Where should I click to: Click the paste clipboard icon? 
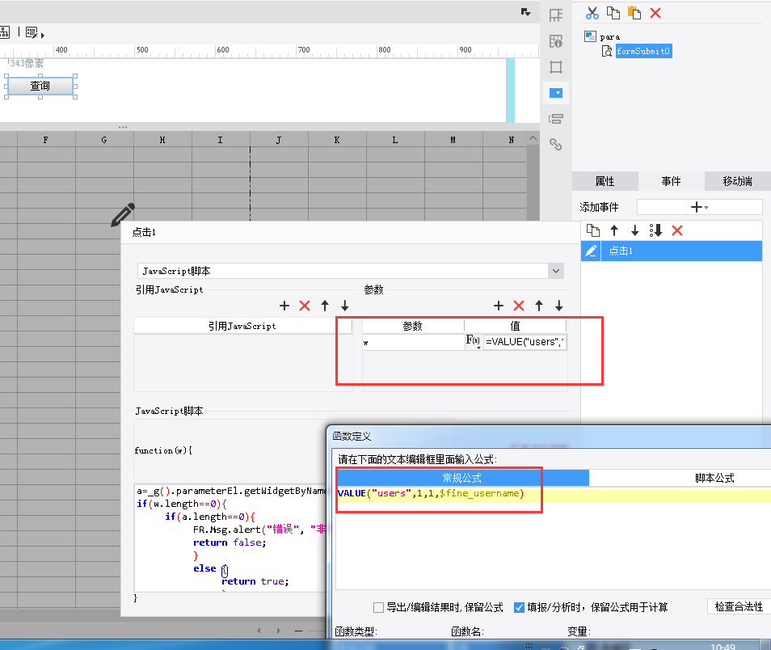point(634,13)
